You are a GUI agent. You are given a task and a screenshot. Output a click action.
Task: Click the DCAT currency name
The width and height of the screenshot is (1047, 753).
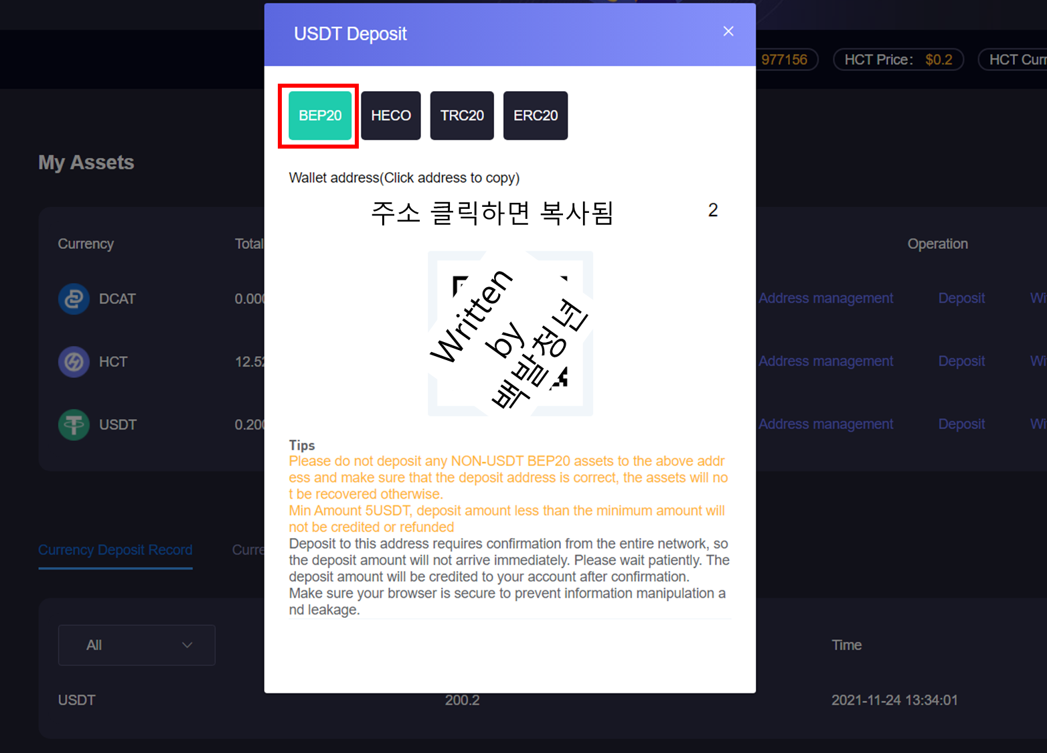pos(117,299)
